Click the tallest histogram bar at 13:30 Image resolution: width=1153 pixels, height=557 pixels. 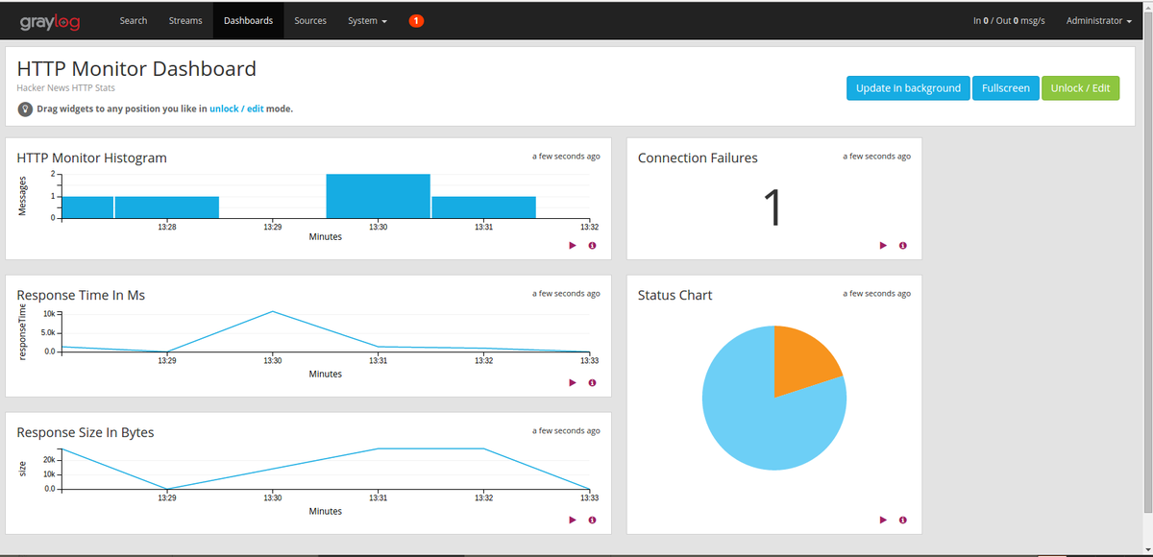tap(378, 196)
